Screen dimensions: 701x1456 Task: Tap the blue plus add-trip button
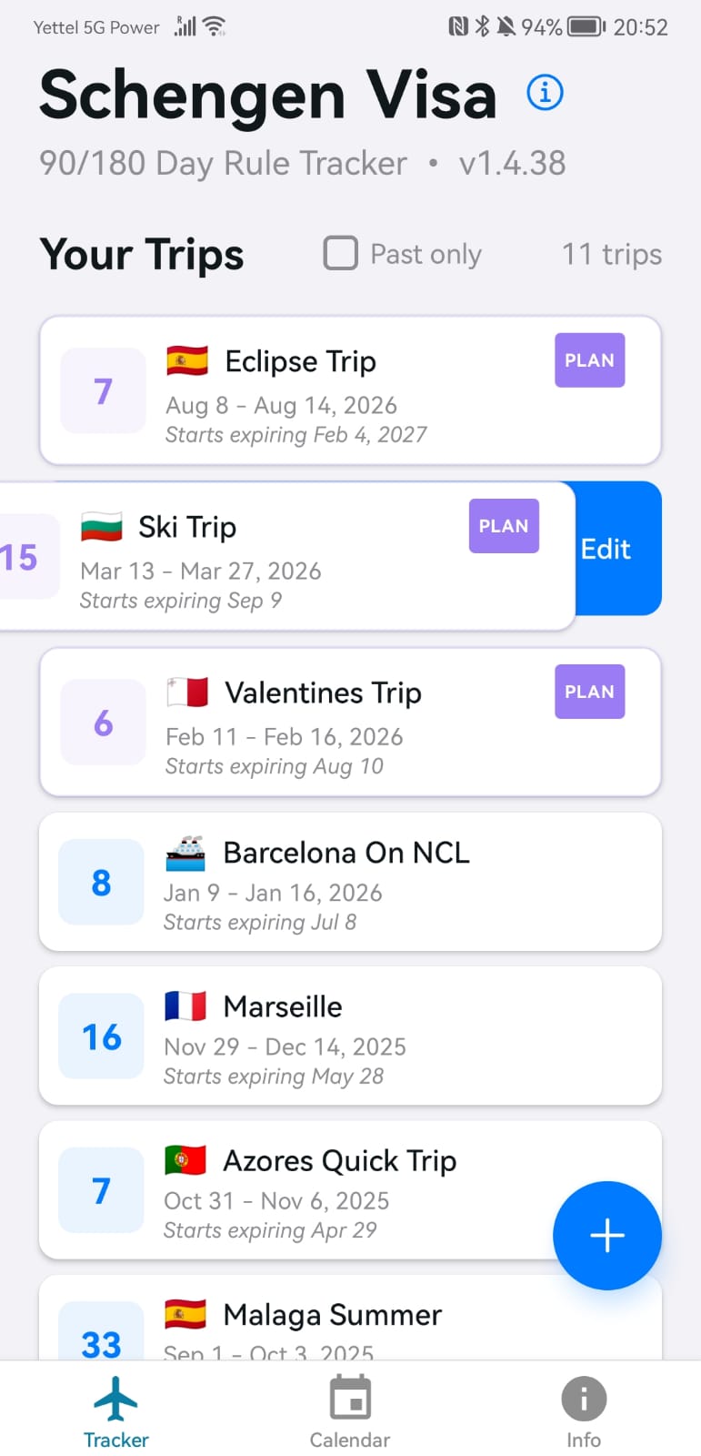[606, 1235]
